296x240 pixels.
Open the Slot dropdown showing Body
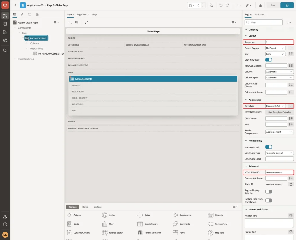coord(275,54)
